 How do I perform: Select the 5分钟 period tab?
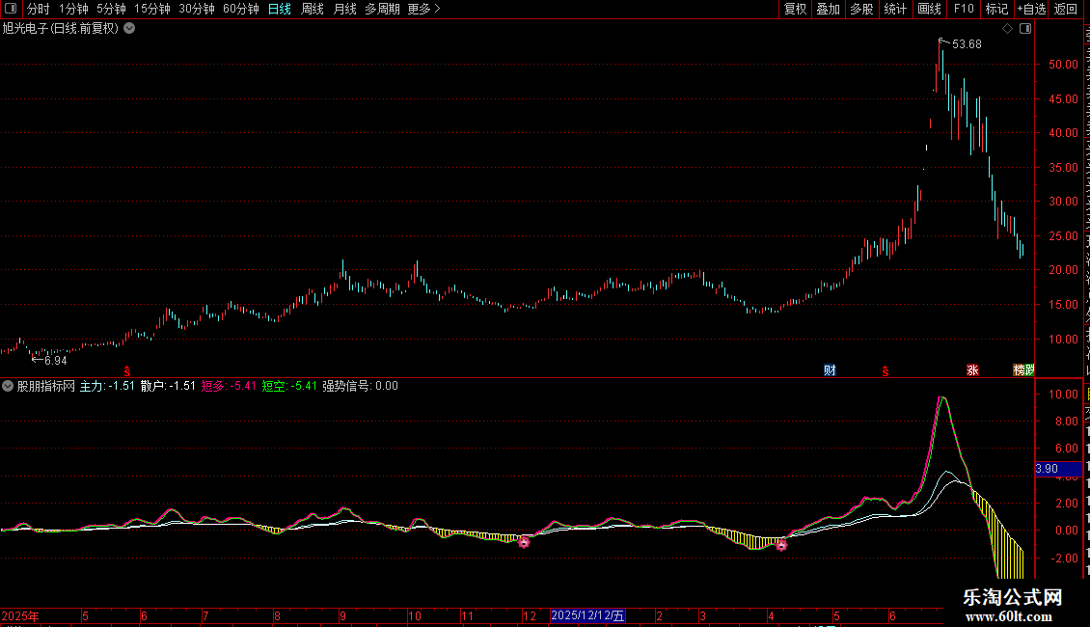pyautogui.click(x=111, y=9)
